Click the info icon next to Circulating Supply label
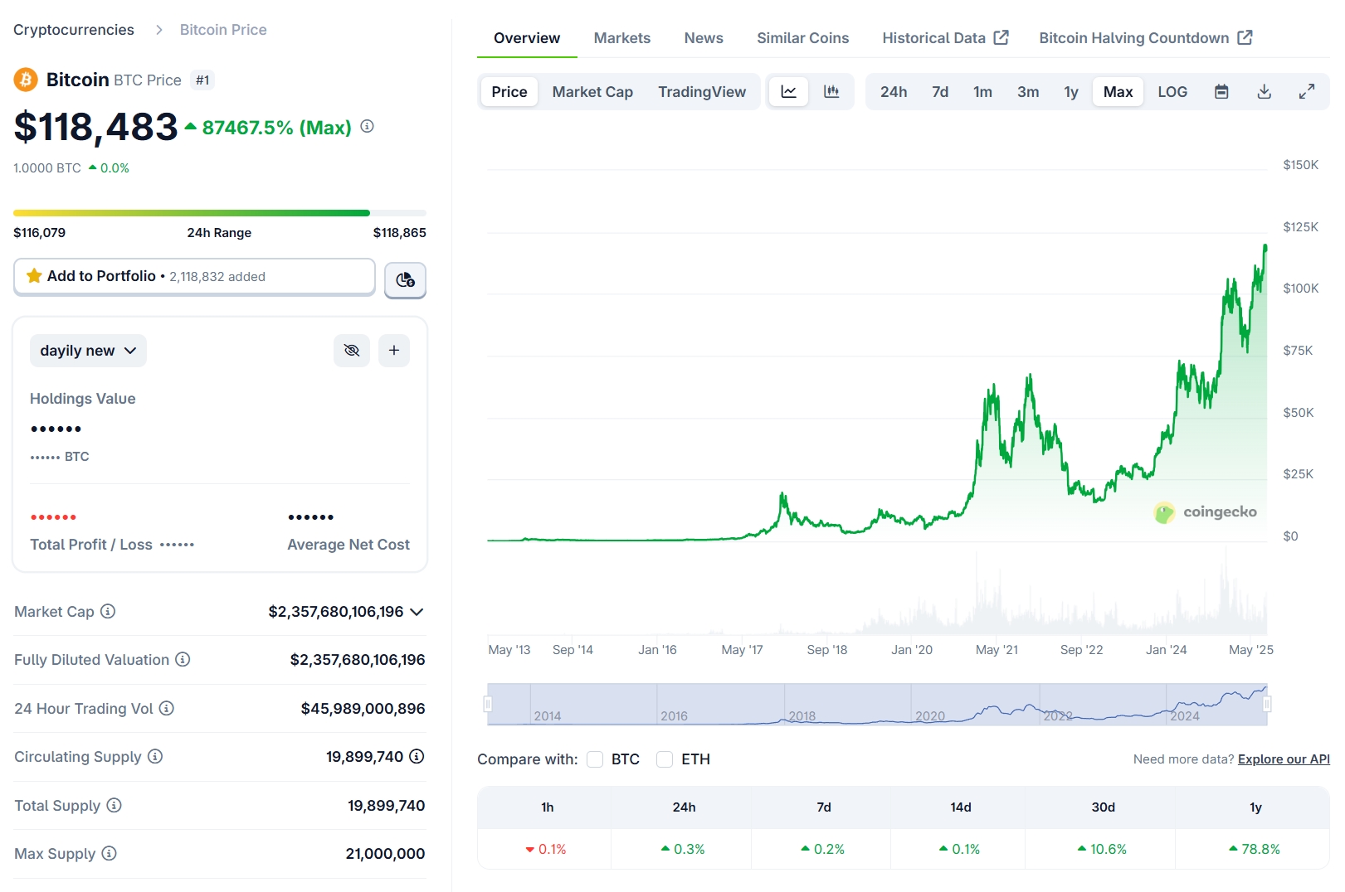The width and height of the screenshot is (1345, 892). coord(155,756)
